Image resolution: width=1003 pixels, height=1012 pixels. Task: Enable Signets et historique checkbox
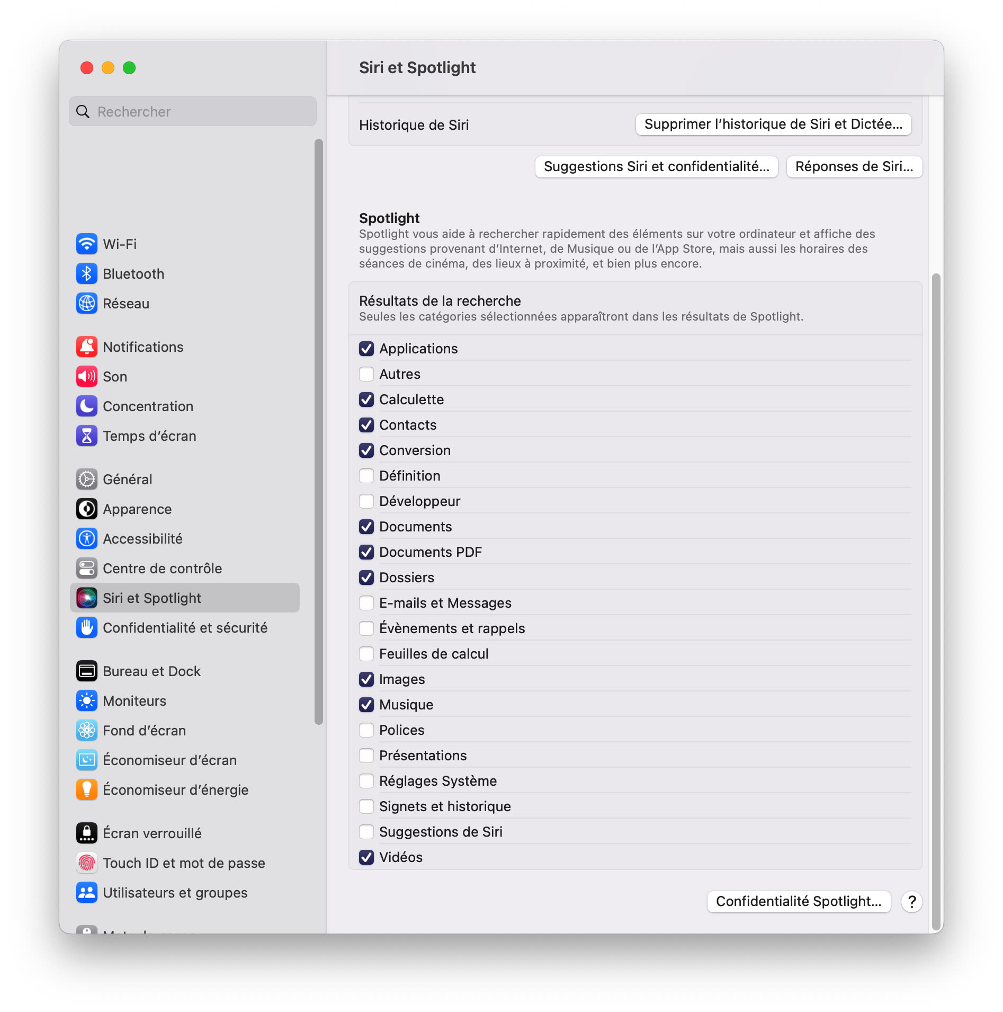[x=366, y=806]
